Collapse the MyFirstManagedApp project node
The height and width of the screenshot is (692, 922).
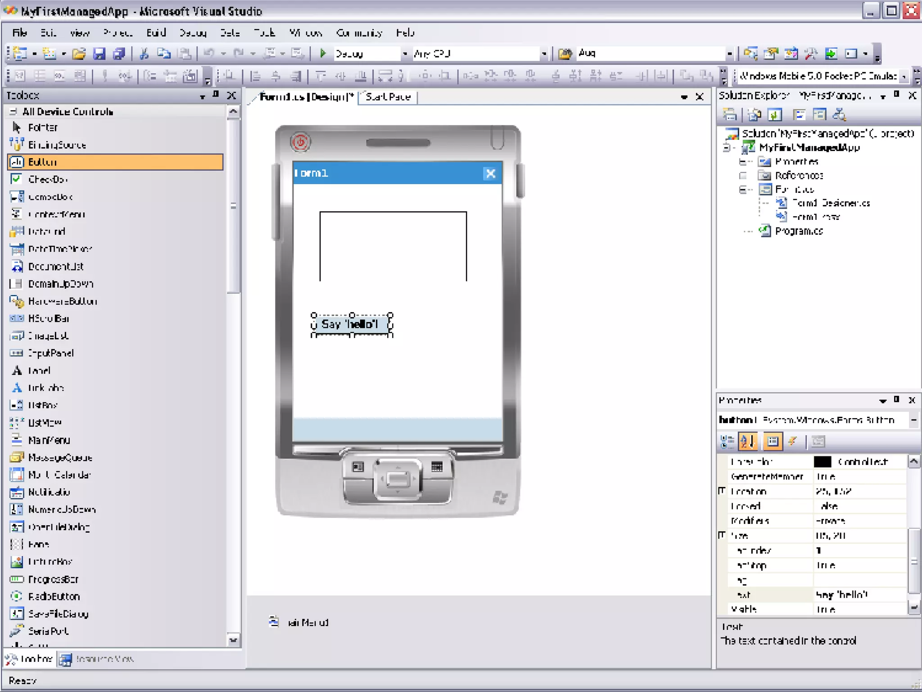726,147
